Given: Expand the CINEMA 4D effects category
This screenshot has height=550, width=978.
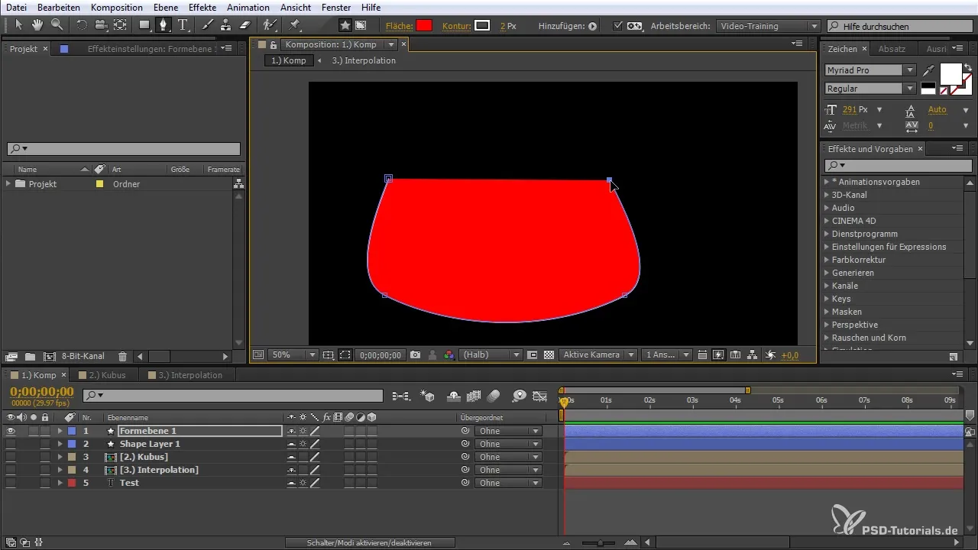Looking at the screenshot, I should click(827, 221).
